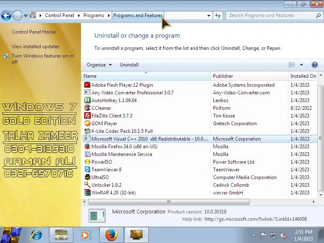The image size is (324, 243).
Task: Click the vertical scrollbar down arrow
Action: click(321, 195)
